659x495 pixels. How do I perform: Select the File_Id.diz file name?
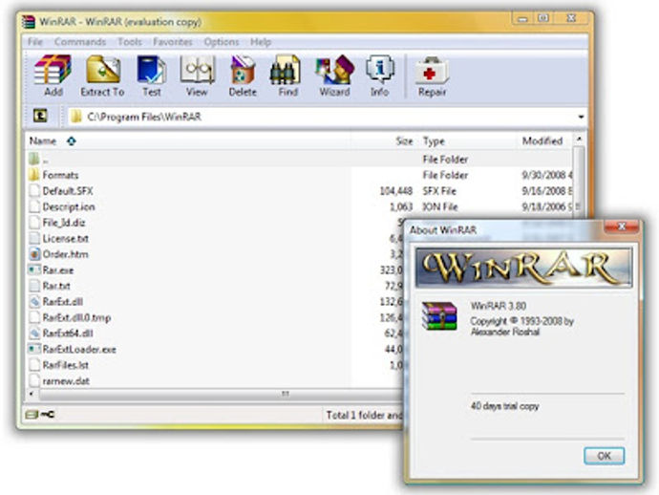64,222
